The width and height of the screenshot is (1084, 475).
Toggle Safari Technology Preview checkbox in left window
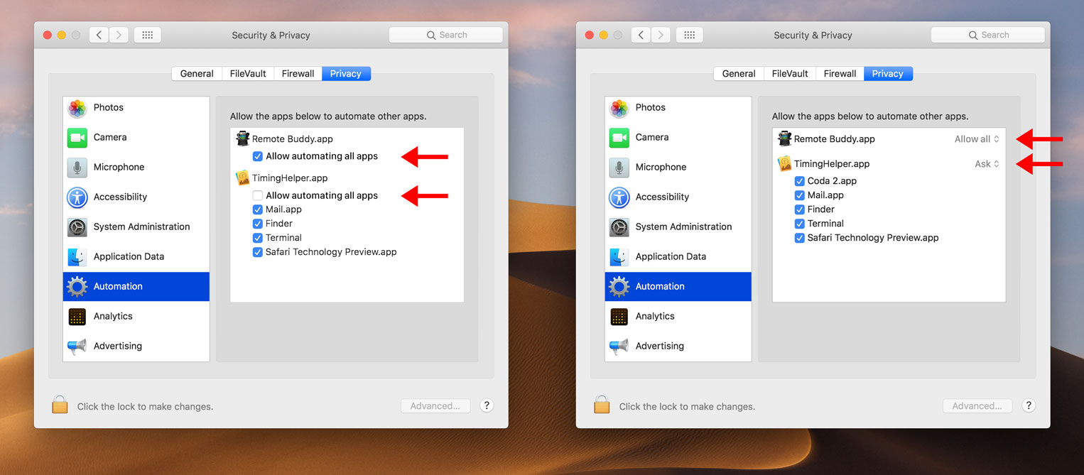tap(258, 252)
